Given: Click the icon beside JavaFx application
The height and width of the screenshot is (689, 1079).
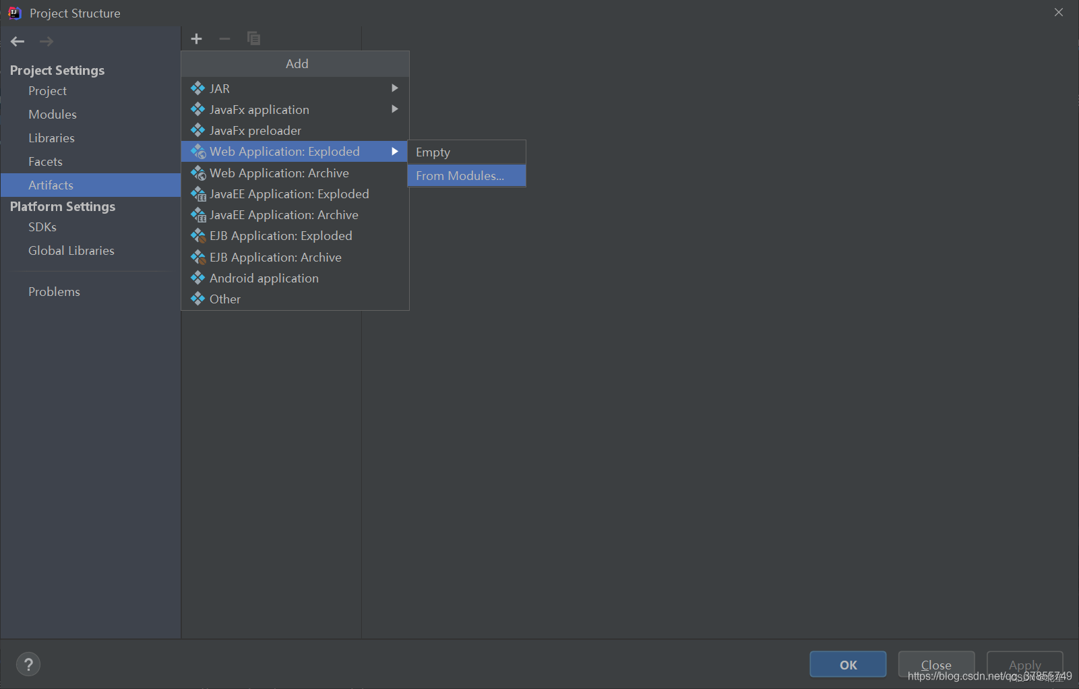Looking at the screenshot, I should coord(197,109).
